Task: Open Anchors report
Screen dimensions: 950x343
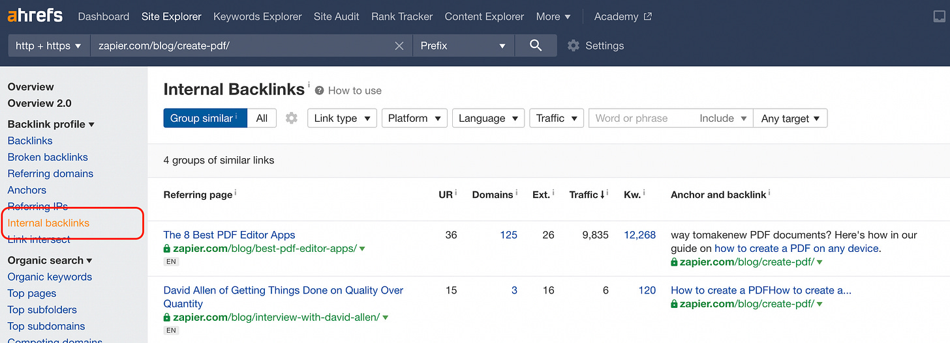Action: (27, 190)
